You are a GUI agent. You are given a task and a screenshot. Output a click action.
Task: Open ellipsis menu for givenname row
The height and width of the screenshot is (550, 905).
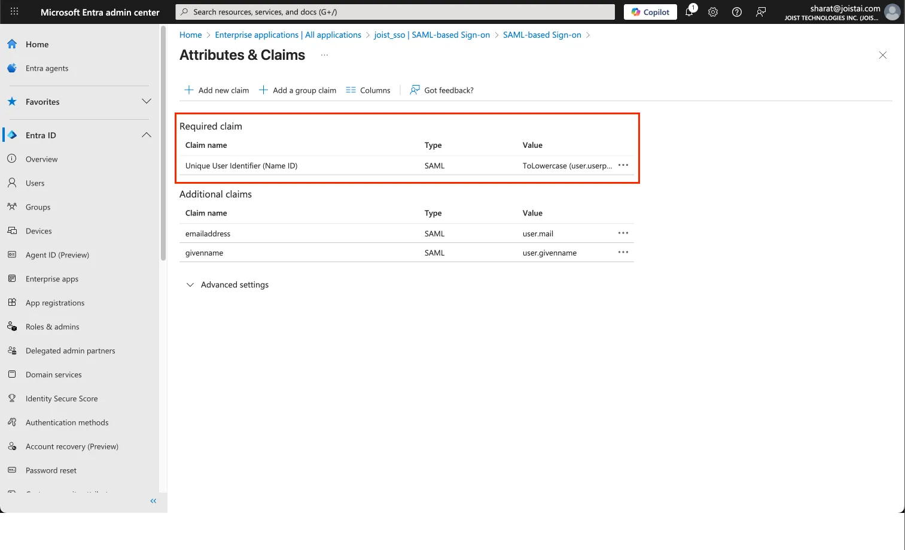click(623, 252)
